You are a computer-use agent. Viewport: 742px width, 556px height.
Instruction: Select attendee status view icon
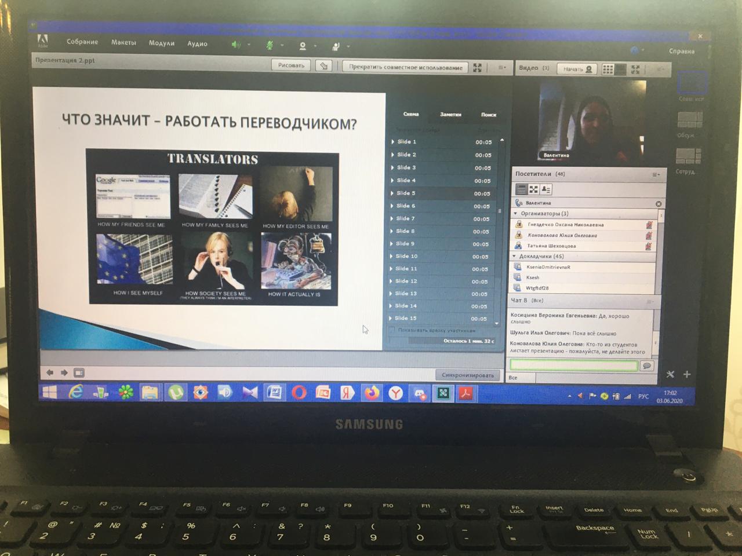[545, 189]
